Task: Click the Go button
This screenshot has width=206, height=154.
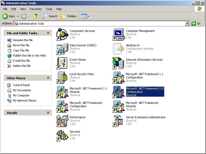Action: click(x=196, y=24)
